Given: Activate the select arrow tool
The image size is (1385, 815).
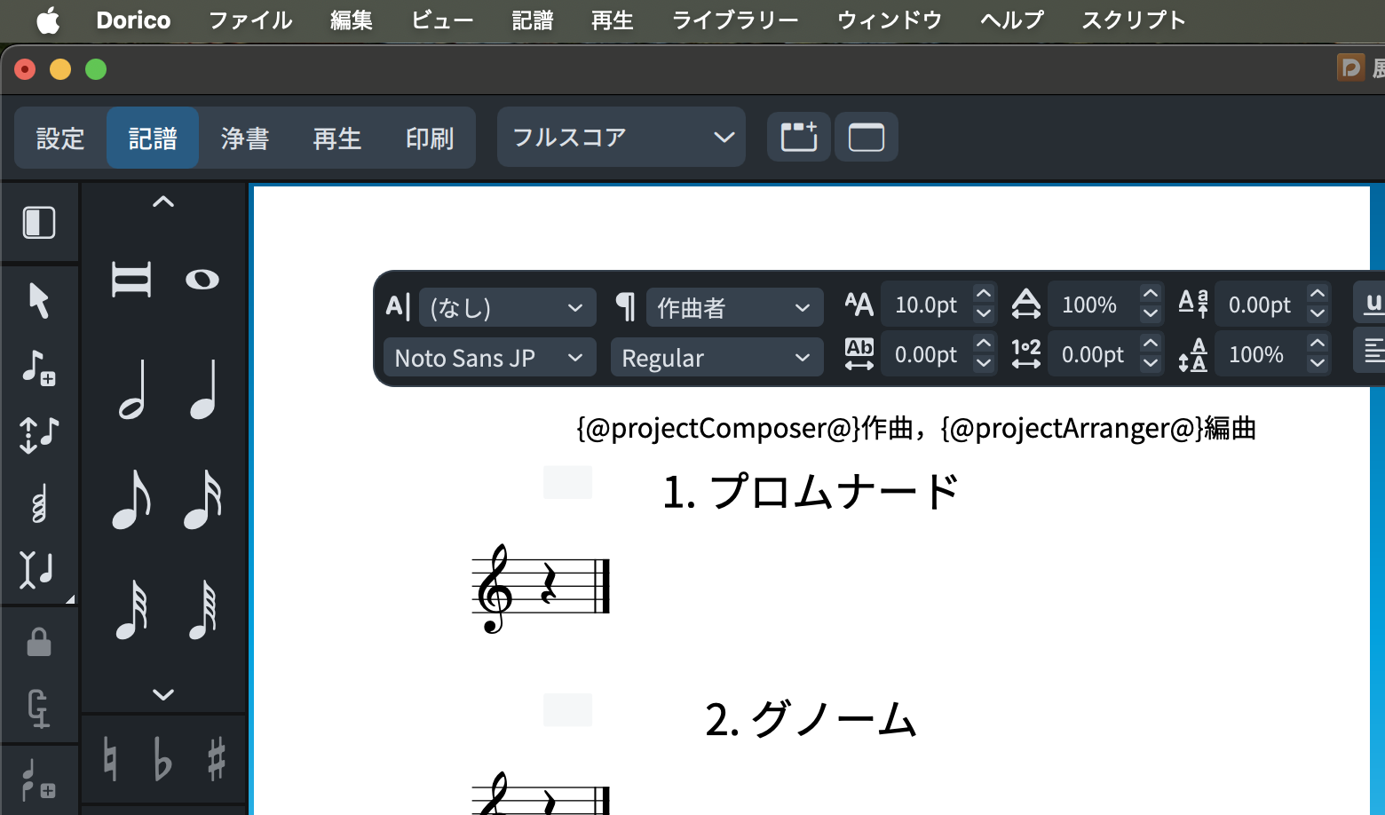Looking at the screenshot, I should click(39, 300).
